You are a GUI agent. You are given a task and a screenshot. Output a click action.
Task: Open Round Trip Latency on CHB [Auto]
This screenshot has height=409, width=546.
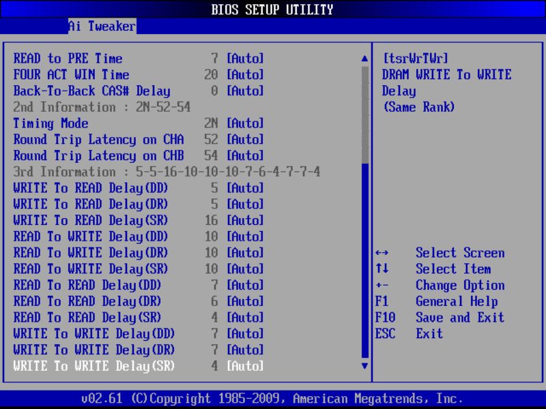(x=245, y=155)
